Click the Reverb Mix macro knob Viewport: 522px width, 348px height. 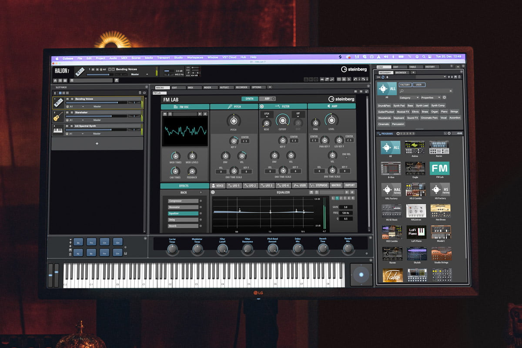[348, 249]
